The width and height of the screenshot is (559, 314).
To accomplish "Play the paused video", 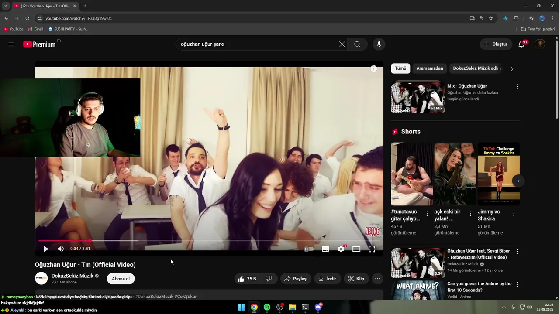I will click(46, 249).
